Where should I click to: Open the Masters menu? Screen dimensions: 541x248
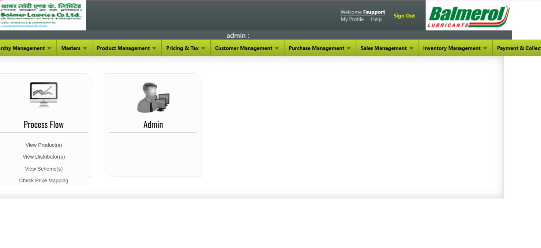click(x=74, y=48)
